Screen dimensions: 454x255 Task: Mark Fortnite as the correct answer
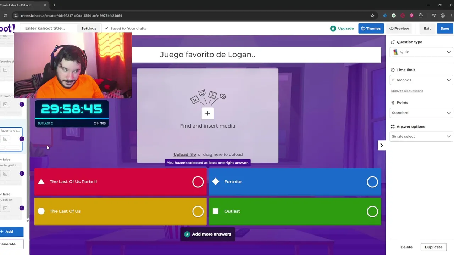[372, 182]
